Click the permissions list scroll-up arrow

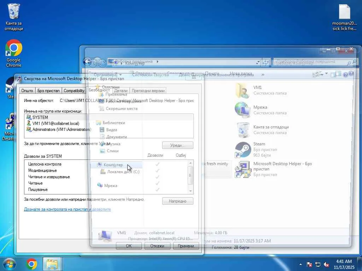pos(190,163)
